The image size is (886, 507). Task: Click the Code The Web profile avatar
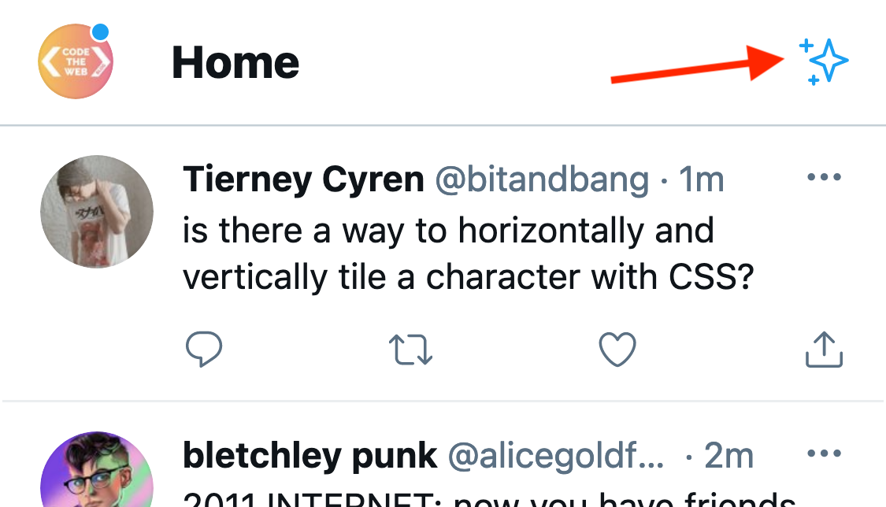tap(75, 61)
